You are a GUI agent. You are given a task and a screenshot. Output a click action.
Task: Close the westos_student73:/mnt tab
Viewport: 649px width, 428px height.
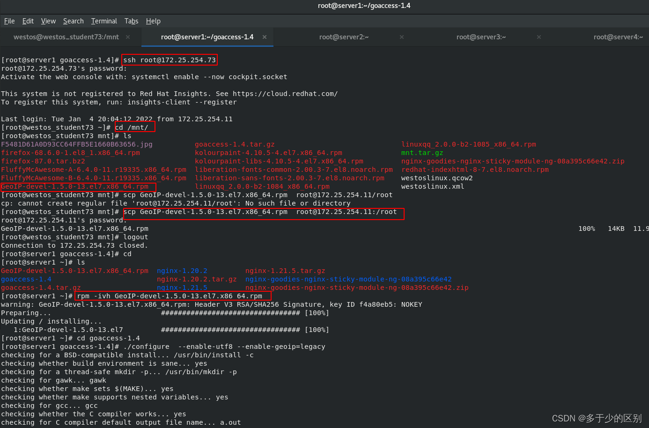tap(128, 37)
